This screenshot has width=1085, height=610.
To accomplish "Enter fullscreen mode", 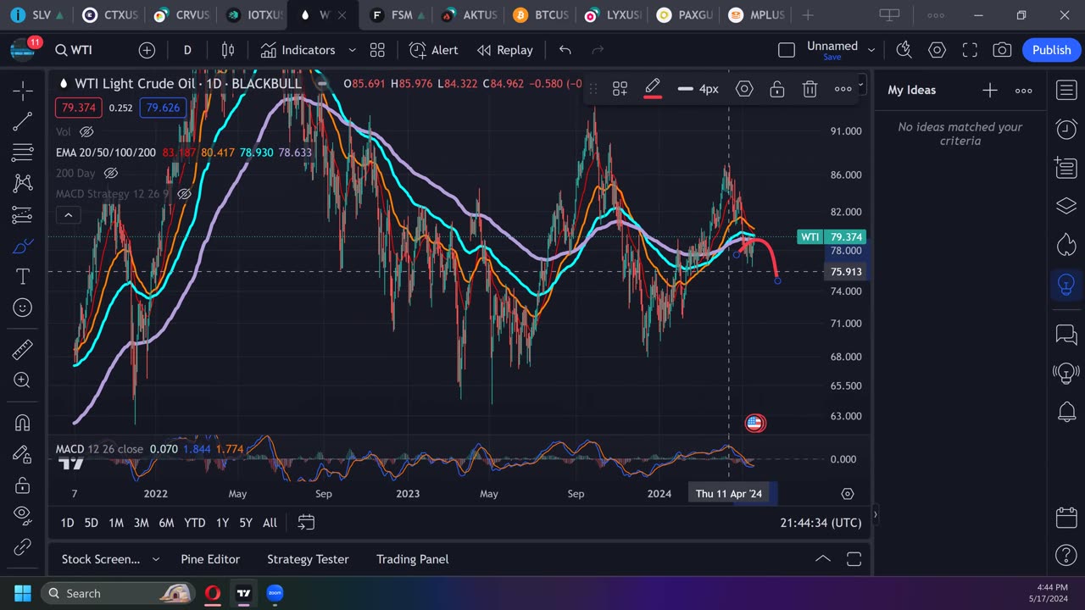I will click(x=970, y=50).
